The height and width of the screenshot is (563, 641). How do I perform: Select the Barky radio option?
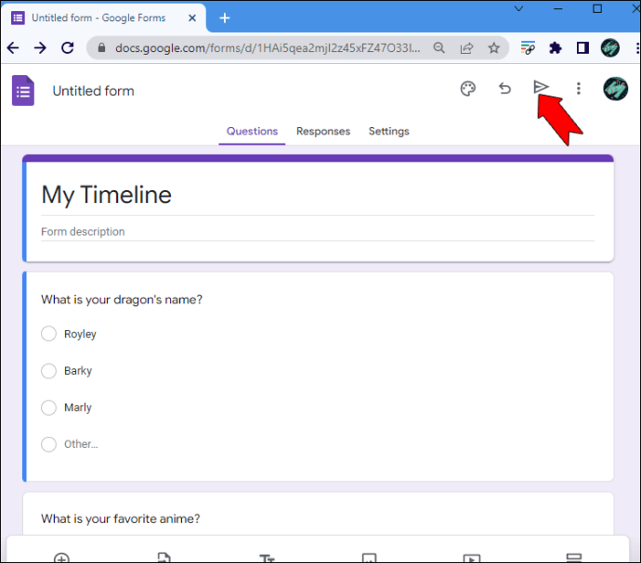click(48, 371)
